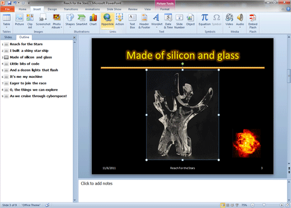Select the SmartArt icon
The image size is (291, 208).
[82, 20]
